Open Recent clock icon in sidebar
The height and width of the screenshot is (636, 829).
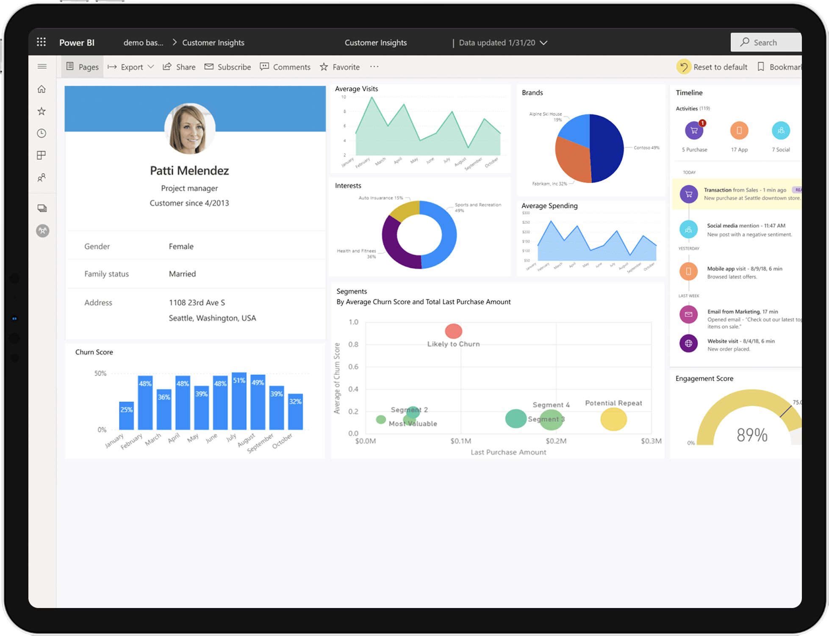coord(42,133)
